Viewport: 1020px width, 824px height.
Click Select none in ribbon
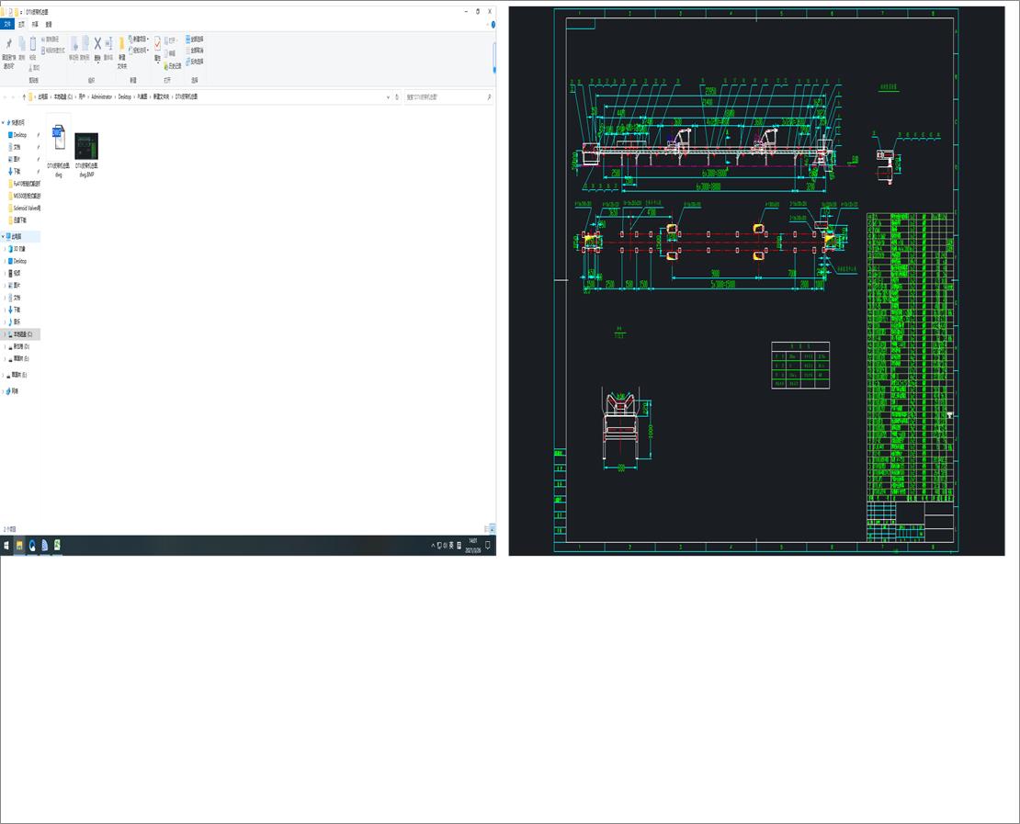click(195, 51)
